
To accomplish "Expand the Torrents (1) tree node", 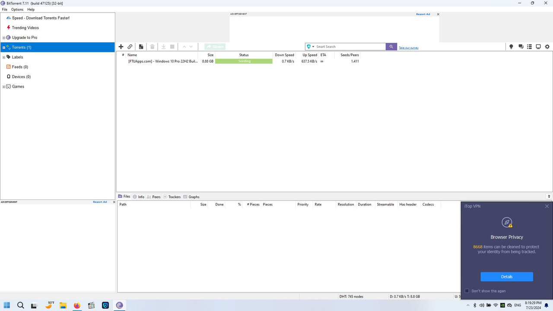I will [4, 48].
